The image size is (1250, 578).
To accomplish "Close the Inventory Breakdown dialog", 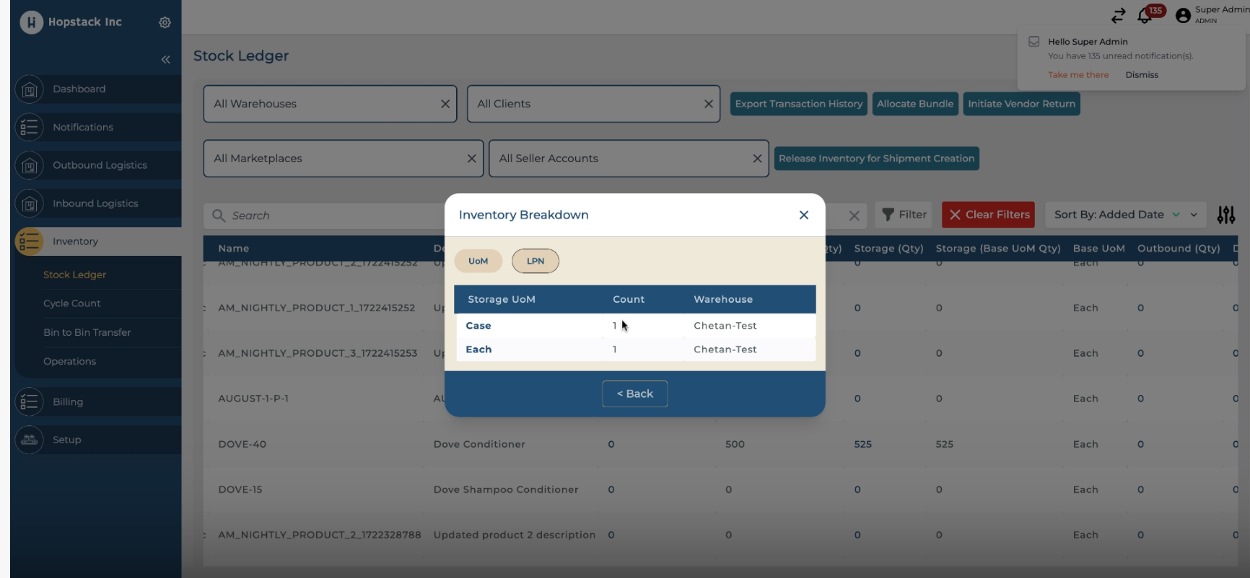I will tap(803, 215).
